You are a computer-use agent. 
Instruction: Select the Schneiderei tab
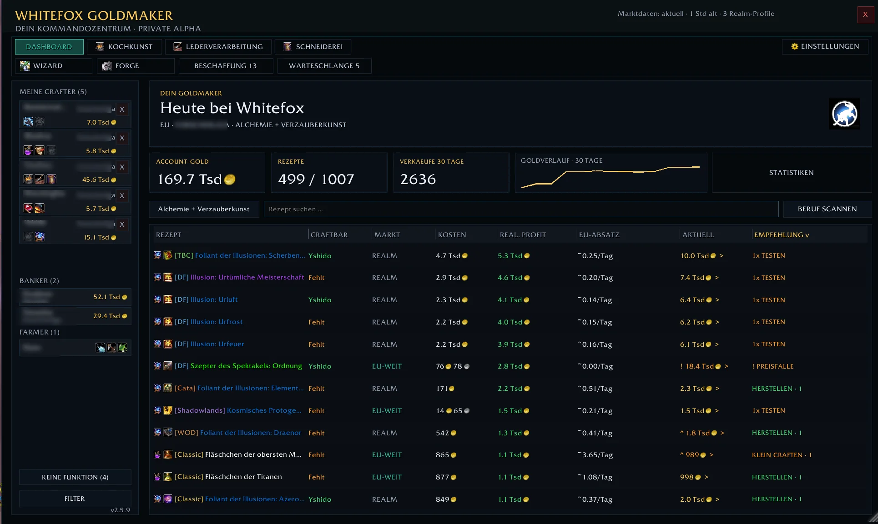313,47
